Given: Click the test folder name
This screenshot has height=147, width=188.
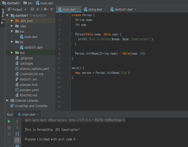Looking at the screenshot, I should coord(22,53).
